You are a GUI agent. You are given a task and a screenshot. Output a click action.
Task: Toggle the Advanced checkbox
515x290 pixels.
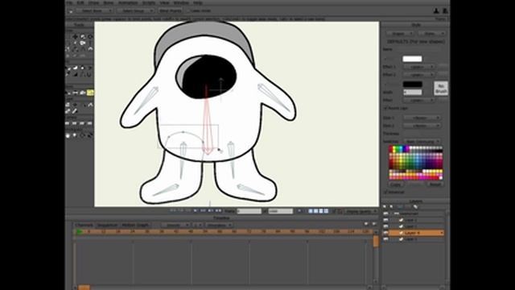(386, 192)
